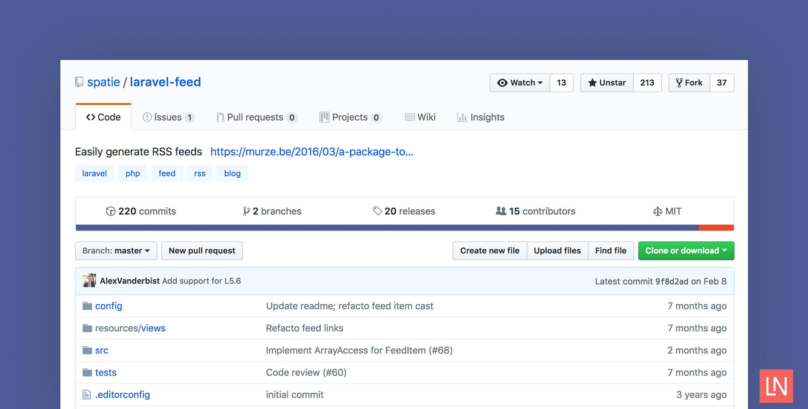This screenshot has width=808, height=409.
Task: Open the src folder icon
Action: [87, 350]
